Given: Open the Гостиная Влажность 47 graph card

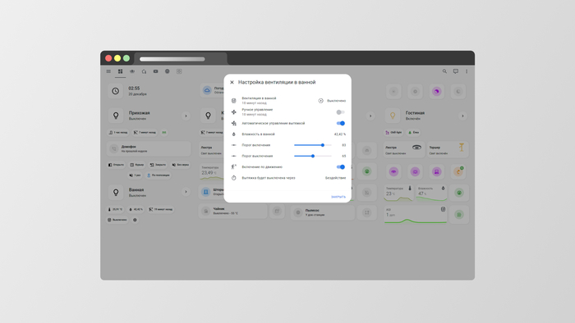Looking at the screenshot, I should [431, 193].
